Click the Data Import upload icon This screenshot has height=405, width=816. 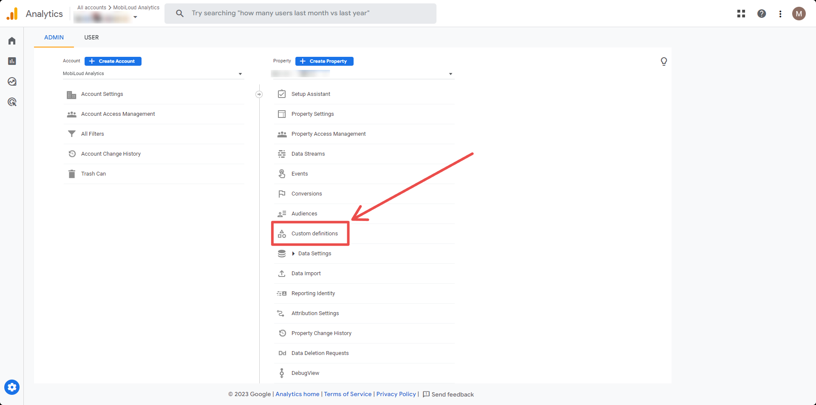click(282, 274)
